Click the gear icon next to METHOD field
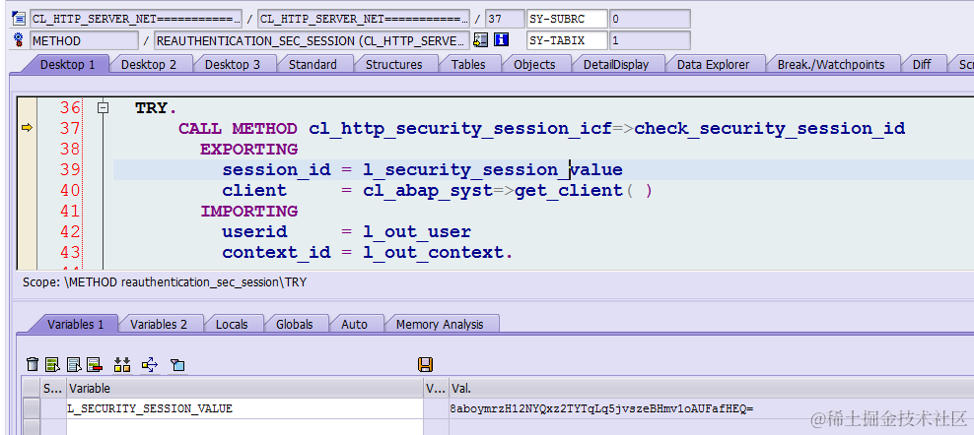Viewport: 974px width, 435px height. pos(18,41)
